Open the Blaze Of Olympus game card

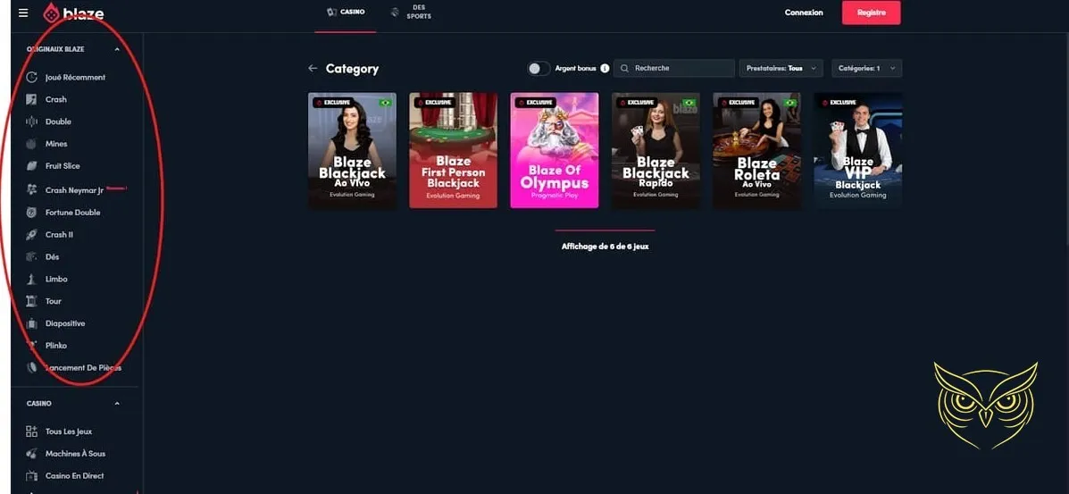coord(555,150)
